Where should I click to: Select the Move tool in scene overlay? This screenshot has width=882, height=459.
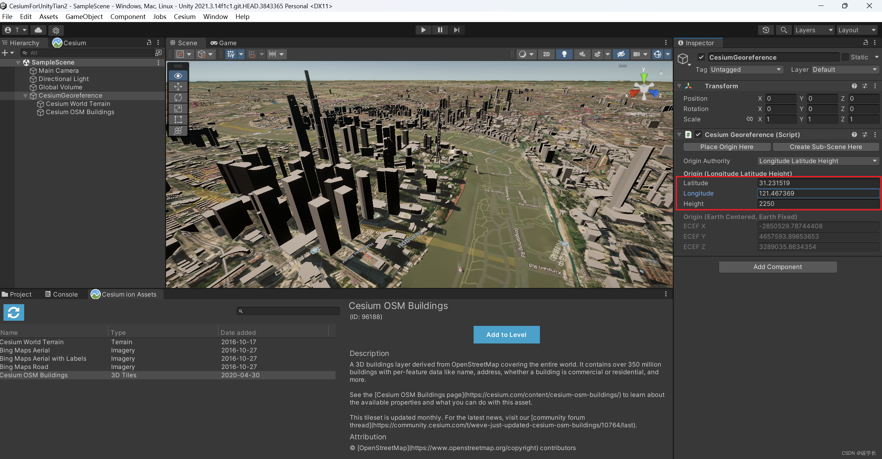pos(178,87)
